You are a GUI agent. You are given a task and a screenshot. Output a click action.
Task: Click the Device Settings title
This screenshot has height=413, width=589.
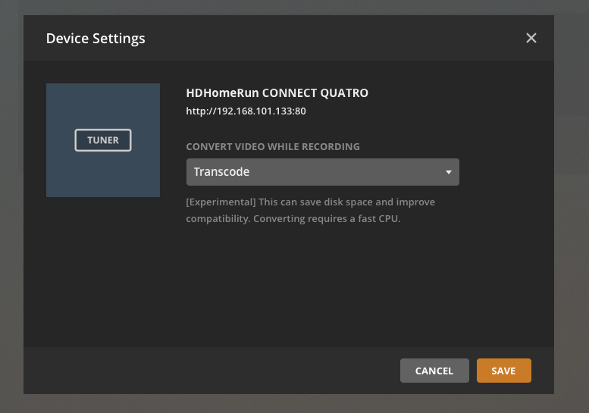point(96,39)
